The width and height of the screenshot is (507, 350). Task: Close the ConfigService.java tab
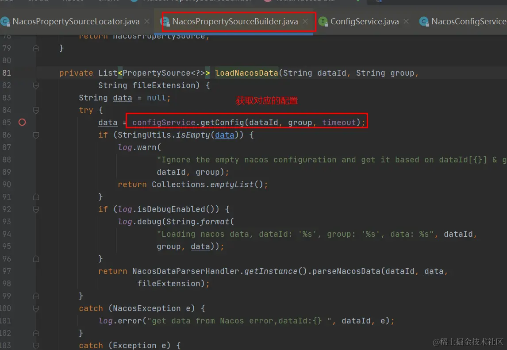pyautogui.click(x=406, y=21)
